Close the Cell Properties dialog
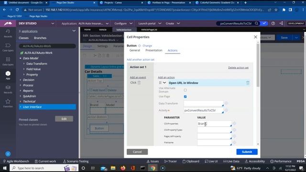 point(255,37)
